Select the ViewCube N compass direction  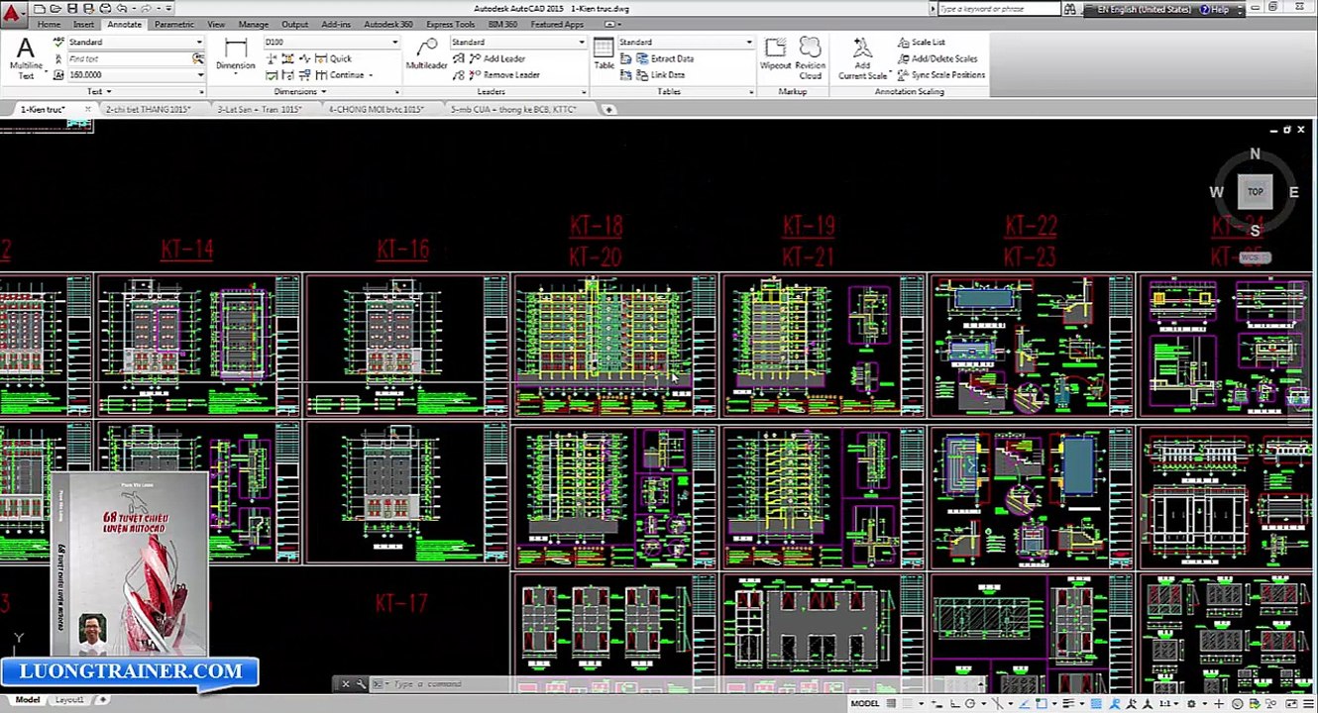tap(1255, 153)
